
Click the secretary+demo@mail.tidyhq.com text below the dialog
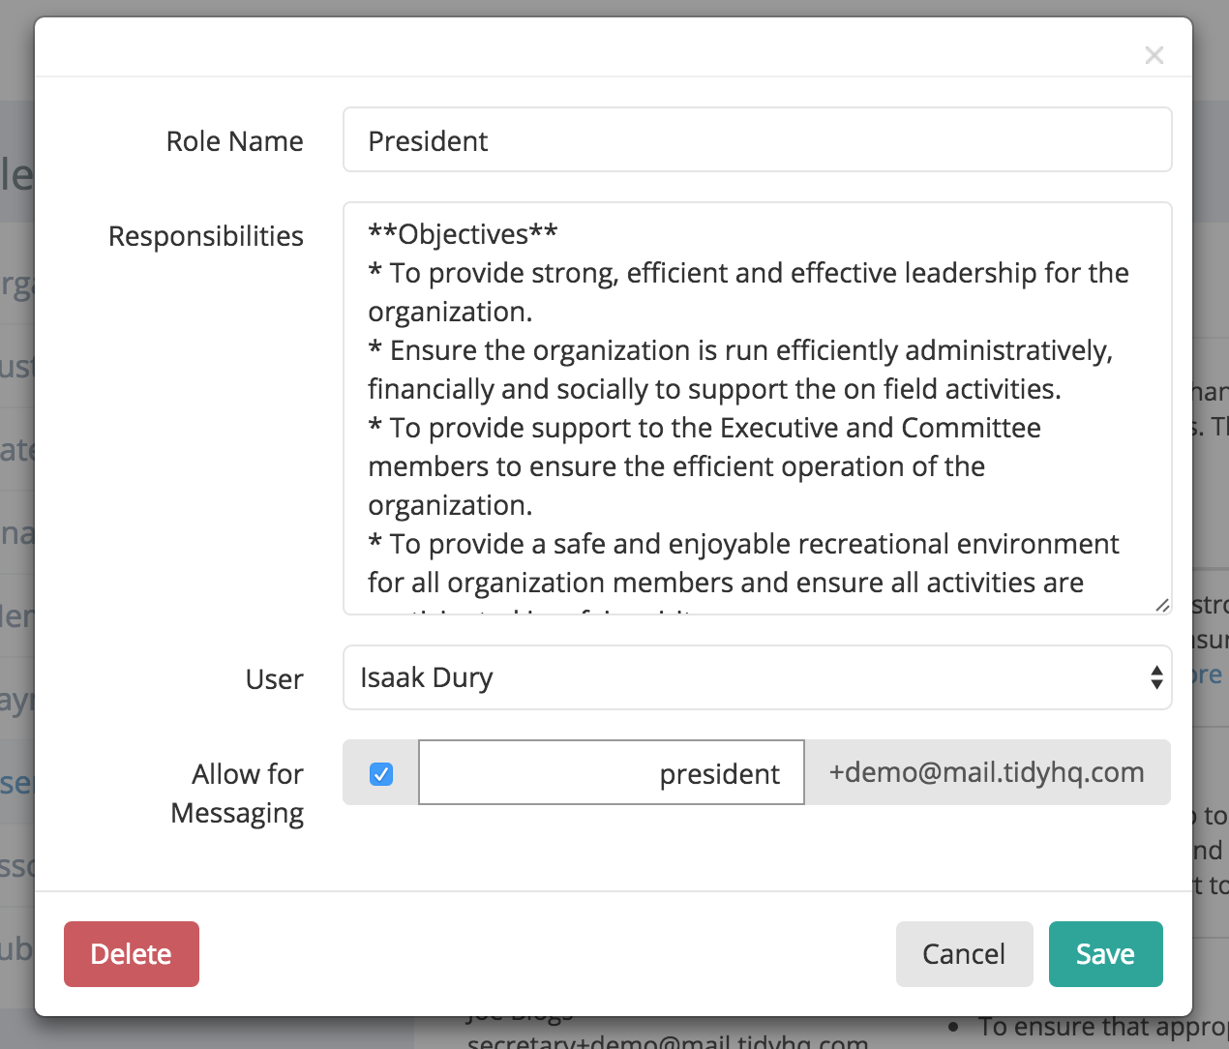[x=666, y=1040]
